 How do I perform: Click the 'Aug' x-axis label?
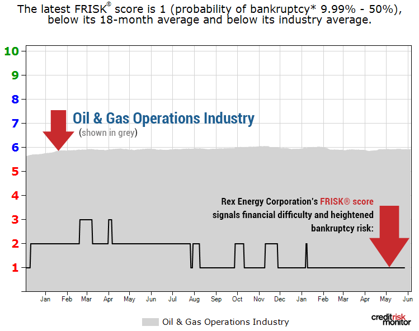(x=194, y=300)
